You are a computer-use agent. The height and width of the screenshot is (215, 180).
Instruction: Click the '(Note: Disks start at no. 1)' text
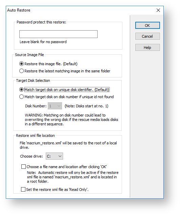pyautogui.click(x=86, y=106)
